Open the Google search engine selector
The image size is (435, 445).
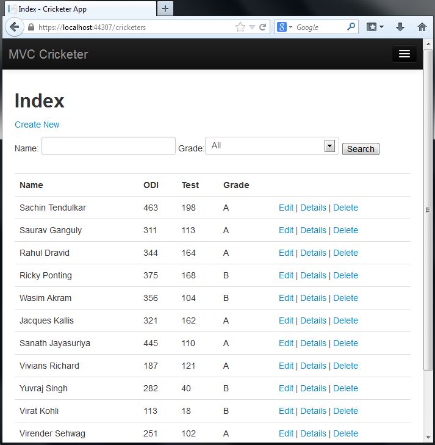point(284,27)
